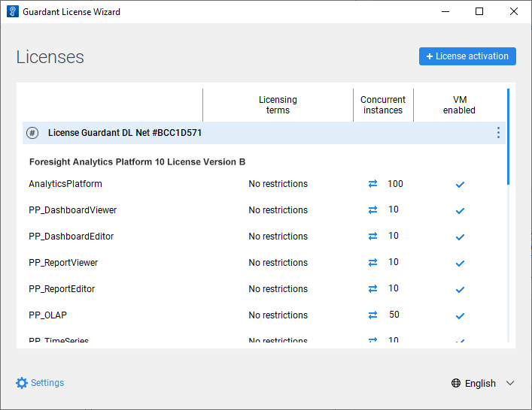Image resolution: width=532 pixels, height=410 pixels.
Task: Click the VM enabled checkmark for PP_ReportEditor
Action: (x=460, y=290)
